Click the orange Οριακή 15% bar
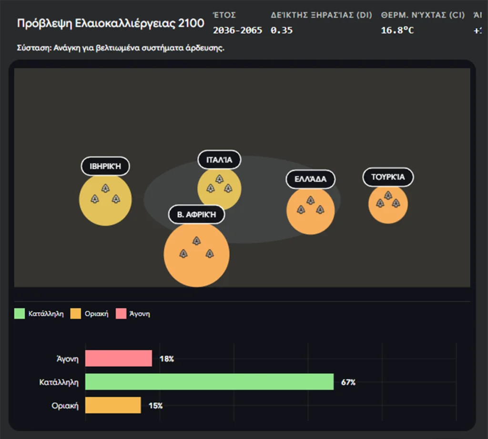The height and width of the screenshot is (439, 488). pyautogui.click(x=113, y=405)
